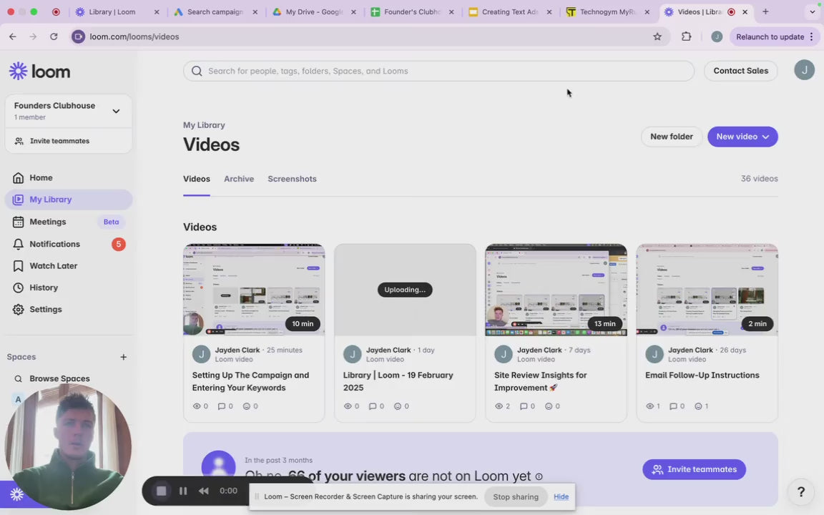This screenshot has height=515, width=824.
Task: Open Notifications from the sidebar
Action: [54, 244]
